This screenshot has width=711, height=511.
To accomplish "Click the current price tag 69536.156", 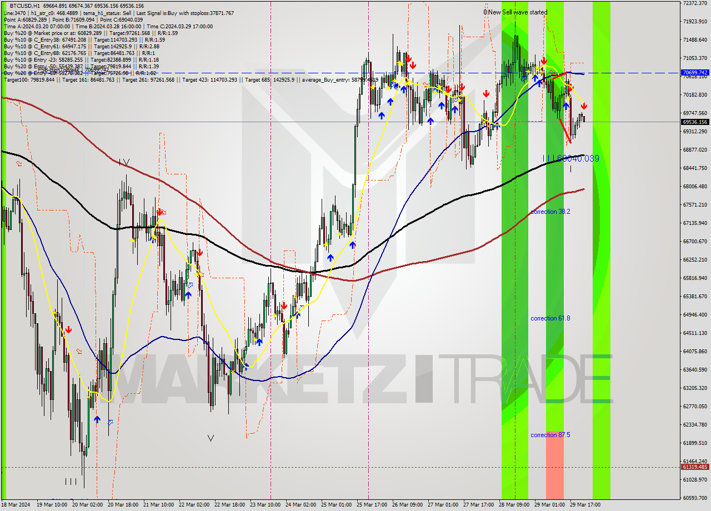I will pos(695,122).
